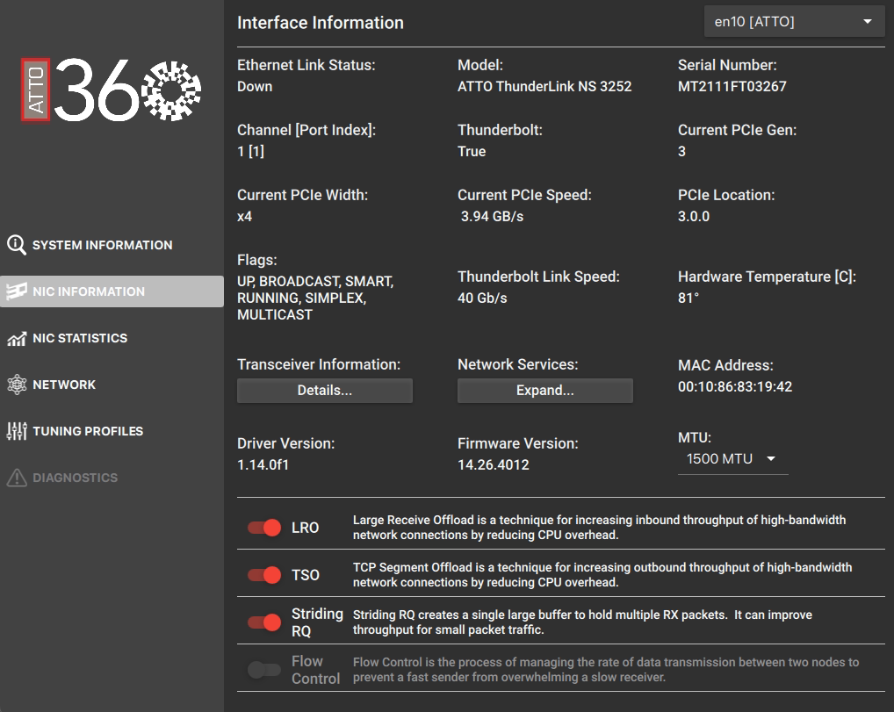Click the firmware version 14.26.4012

coord(494,465)
